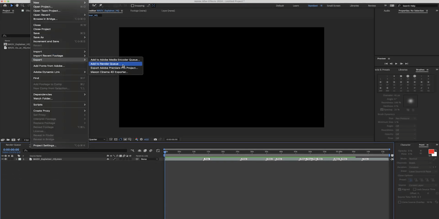Toggle Clone Source Overlay checkbox
This screenshot has width=439, height=219.
pos(399,202)
